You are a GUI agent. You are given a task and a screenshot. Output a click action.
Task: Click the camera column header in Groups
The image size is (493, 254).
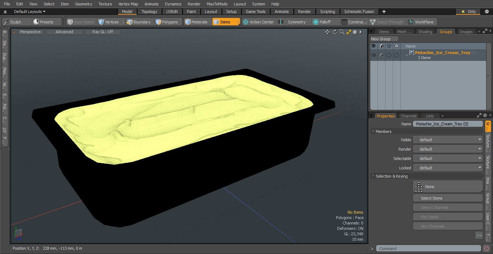tap(381, 46)
